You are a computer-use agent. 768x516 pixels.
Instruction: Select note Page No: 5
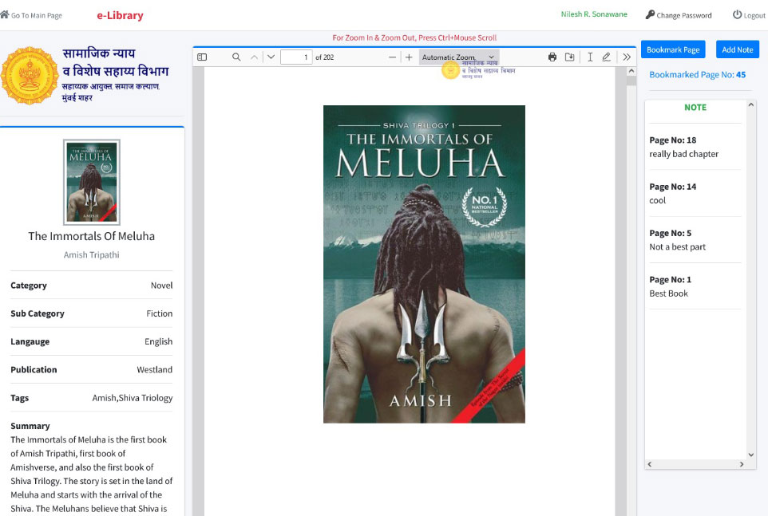click(670, 234)
